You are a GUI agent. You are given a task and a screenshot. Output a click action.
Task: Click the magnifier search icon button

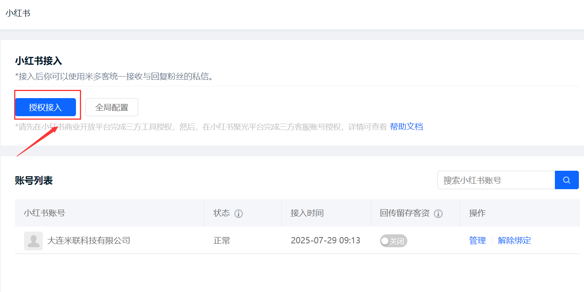[566, 180]
